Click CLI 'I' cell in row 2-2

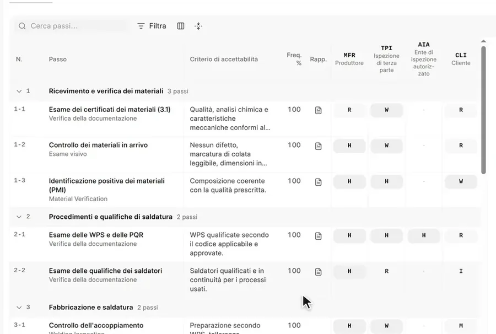[x=461, y=271]
